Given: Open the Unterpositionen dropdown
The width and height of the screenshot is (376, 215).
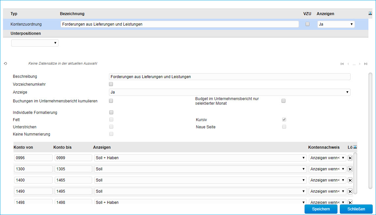Looking at the screenshot, I should (35, 43).
